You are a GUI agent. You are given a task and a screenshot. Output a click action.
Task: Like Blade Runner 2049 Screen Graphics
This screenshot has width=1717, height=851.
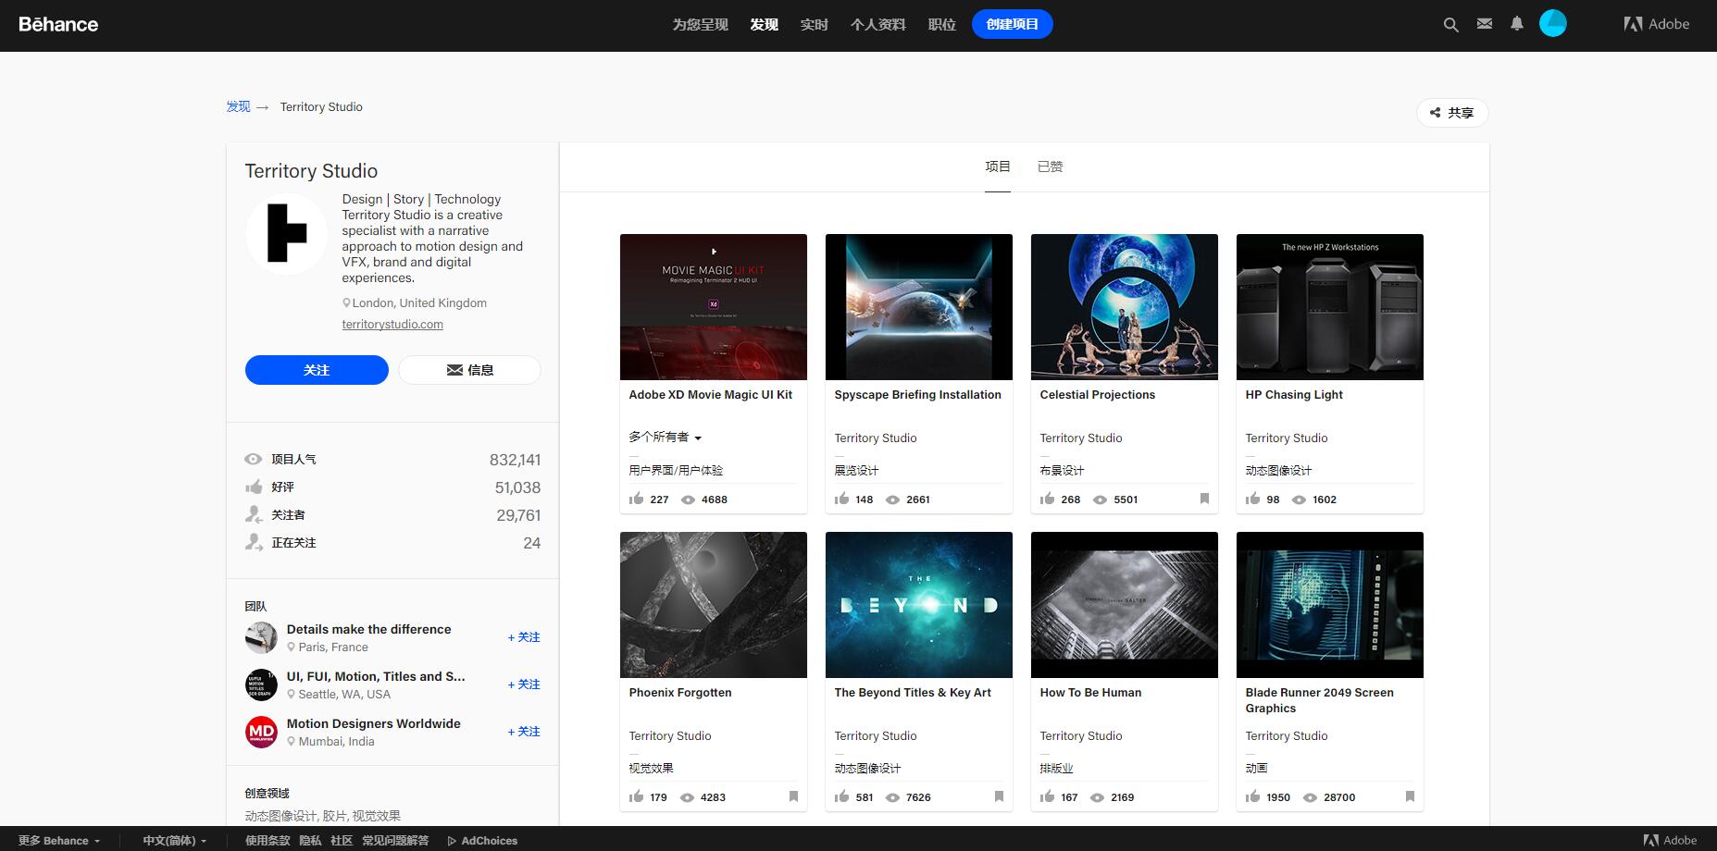[x=1253, y=796]
